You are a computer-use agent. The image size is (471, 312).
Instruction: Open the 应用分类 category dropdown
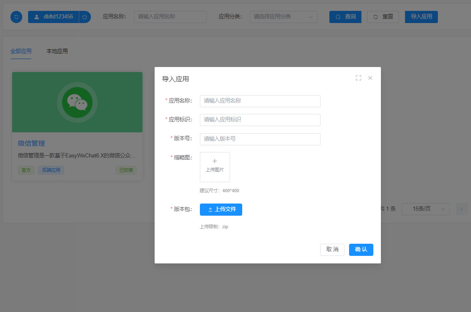[x=283, y=17]
